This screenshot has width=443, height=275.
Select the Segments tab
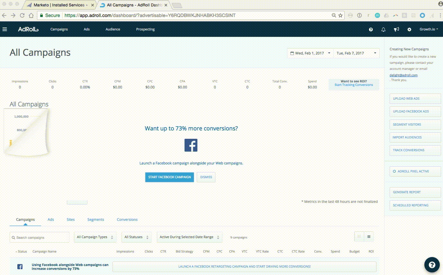96,220
